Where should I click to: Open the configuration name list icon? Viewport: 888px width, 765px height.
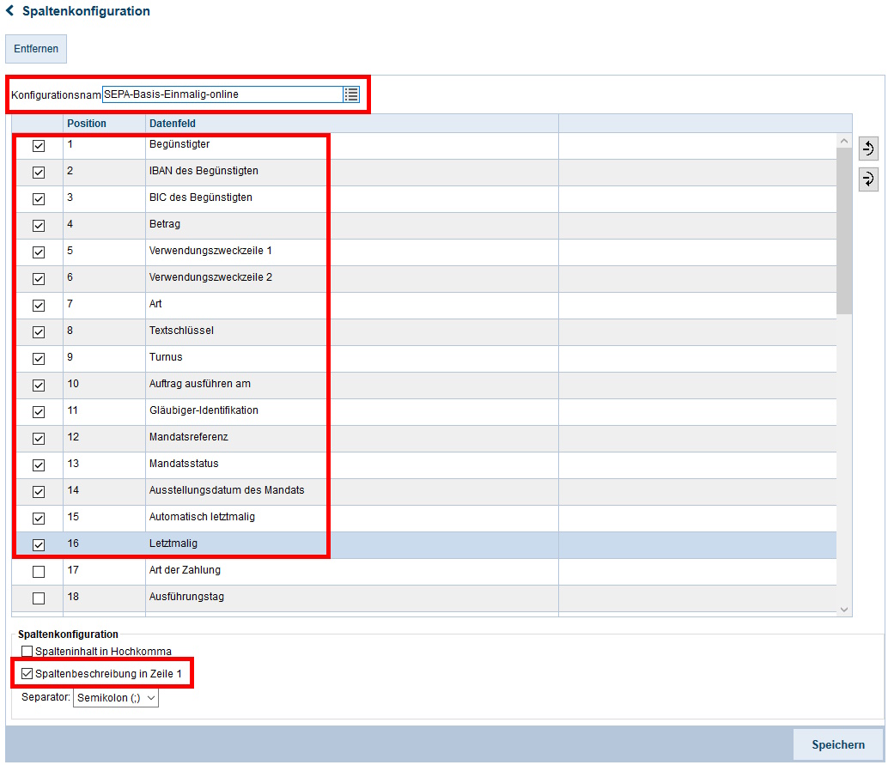(x=351, y=94)
